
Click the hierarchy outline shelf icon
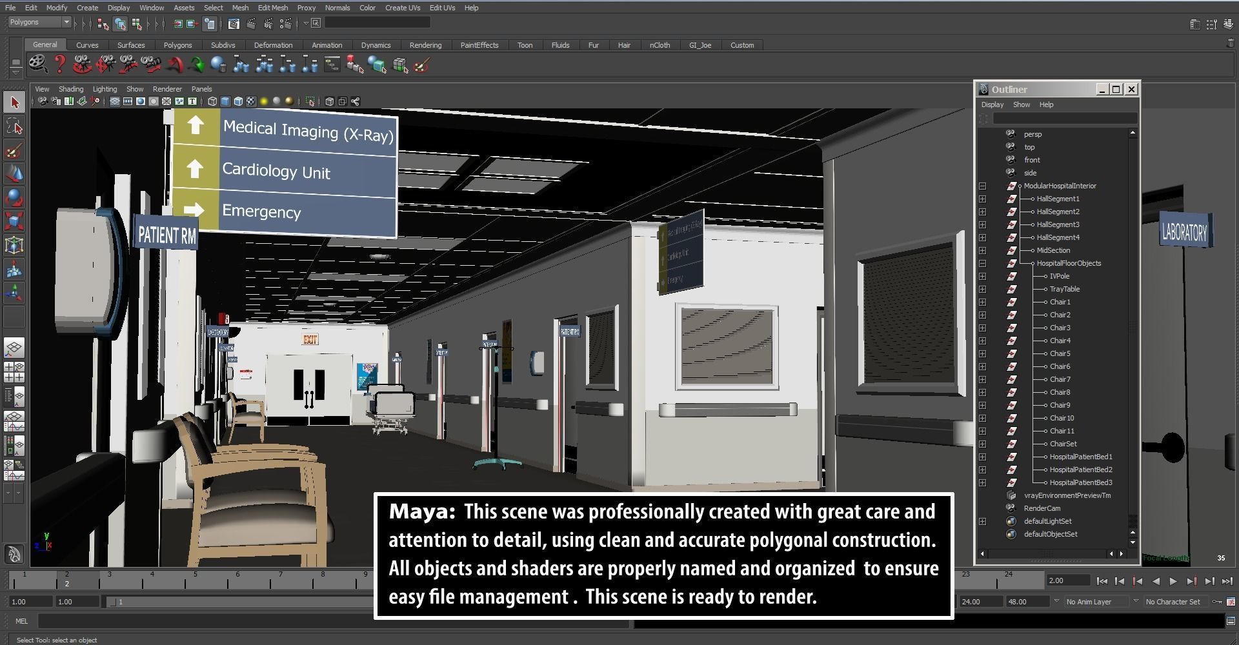click(332, 64)
